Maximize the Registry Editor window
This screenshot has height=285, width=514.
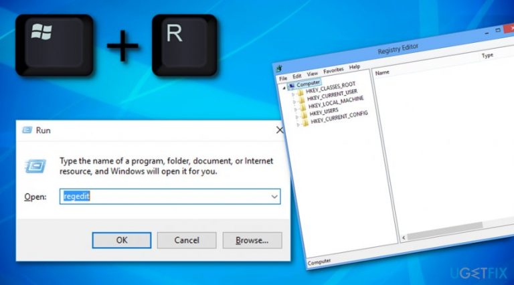click(498, 31)
